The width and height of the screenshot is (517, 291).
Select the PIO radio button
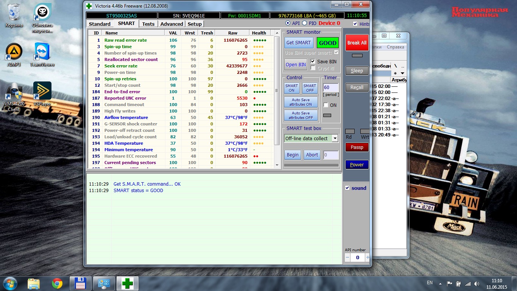[304, 23]
